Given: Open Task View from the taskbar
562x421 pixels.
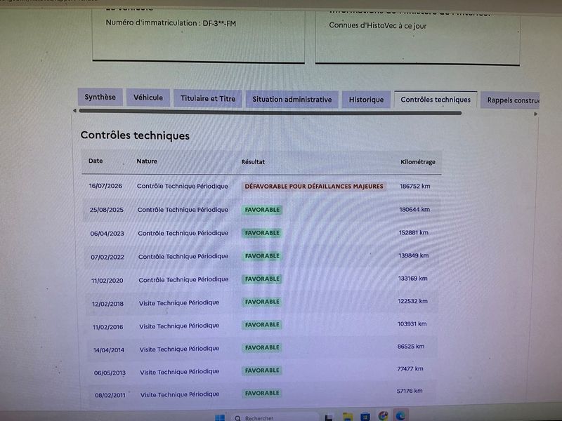Looking at the screenshot, I should click(329, 417).
